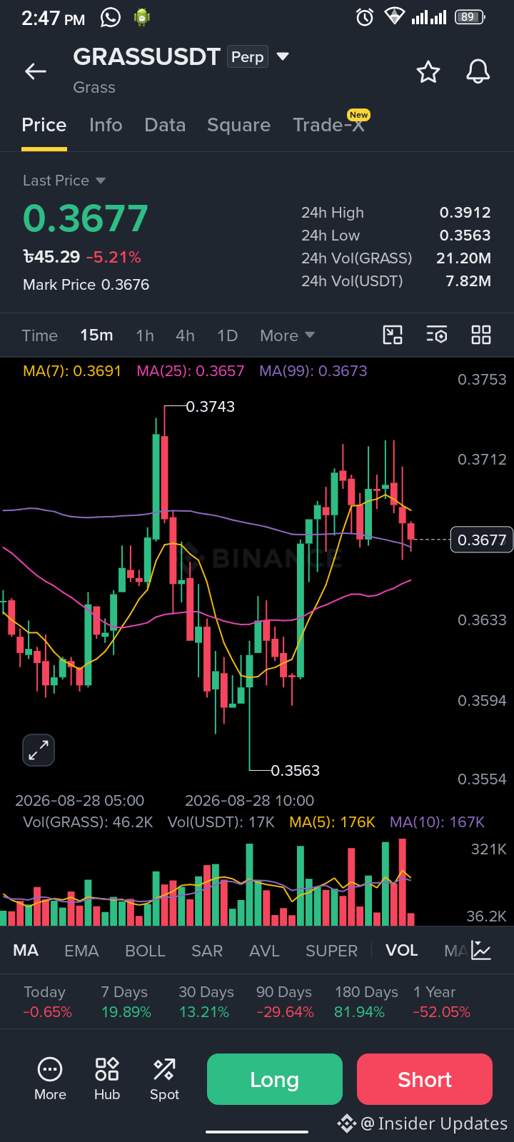Tap the 0.3563 low marker on chart

pyautogui.click(x=296, y=770)
